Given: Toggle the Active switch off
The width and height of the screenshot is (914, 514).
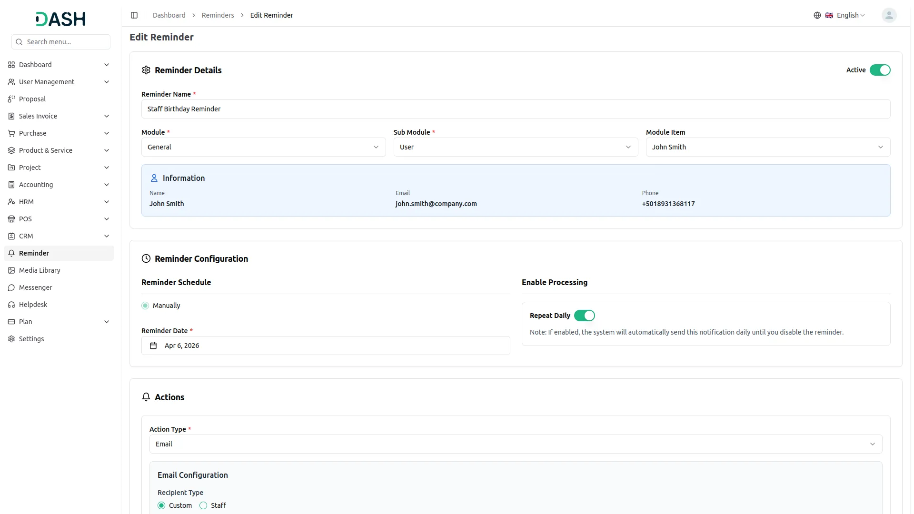Looking at the screenshot, I should coord(880,70).
